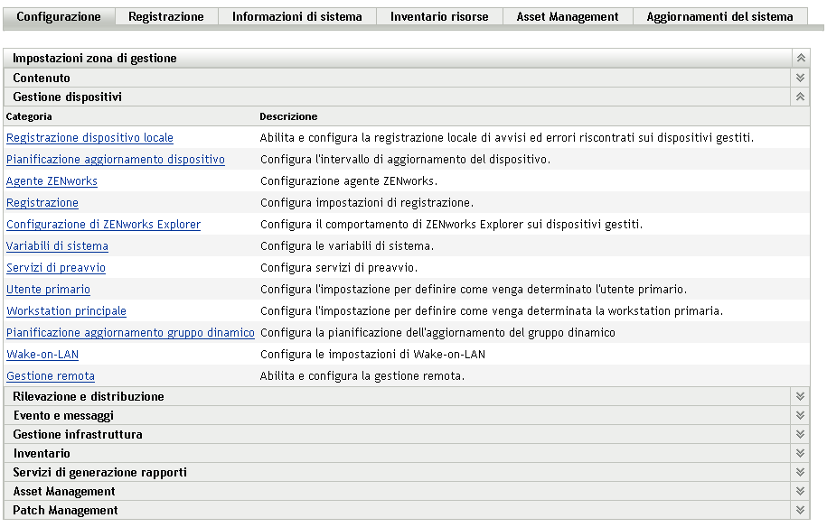Open Aggiornamenti del sistema tab
Viewport: 827px width, 527px height.
pos(719,16)
